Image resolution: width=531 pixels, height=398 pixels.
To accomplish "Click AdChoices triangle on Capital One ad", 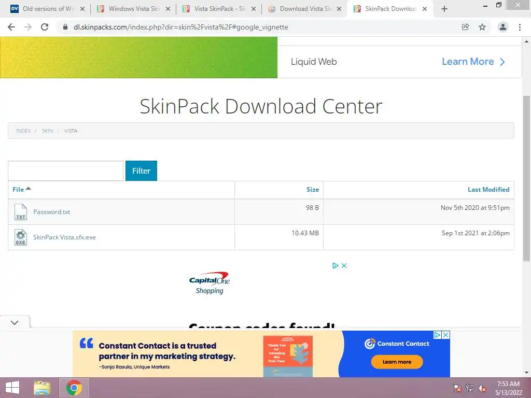I will (336, 266).
